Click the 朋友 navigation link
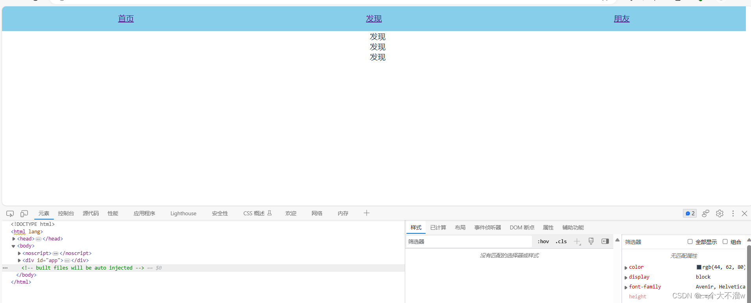The image size is (751, 303). pos(622,18)
